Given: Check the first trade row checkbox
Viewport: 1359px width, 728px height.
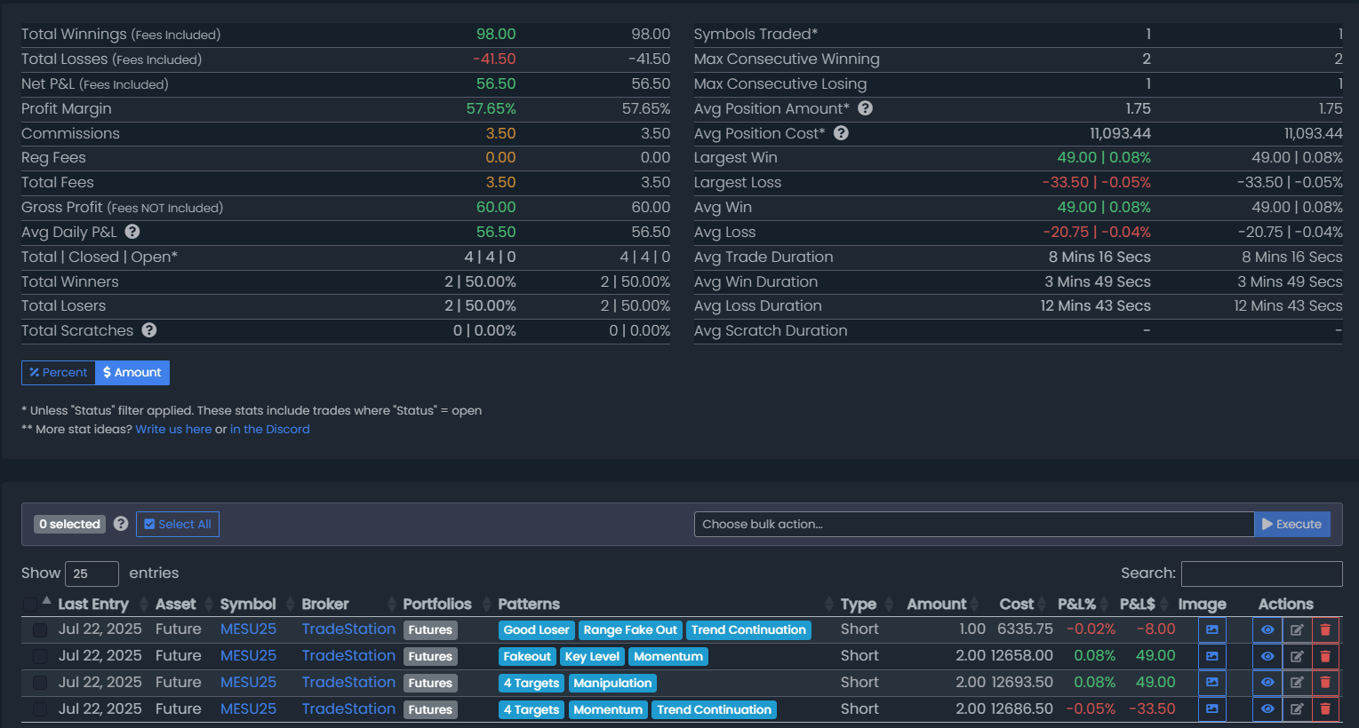Looking at the screenshot, I should [x=40, y=629].
